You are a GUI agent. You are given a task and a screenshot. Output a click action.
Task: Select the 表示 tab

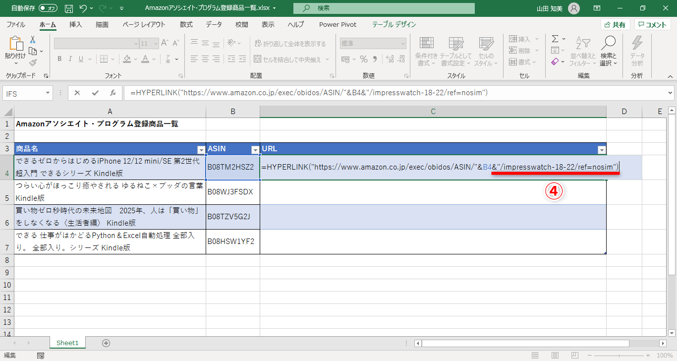[268, 24]
